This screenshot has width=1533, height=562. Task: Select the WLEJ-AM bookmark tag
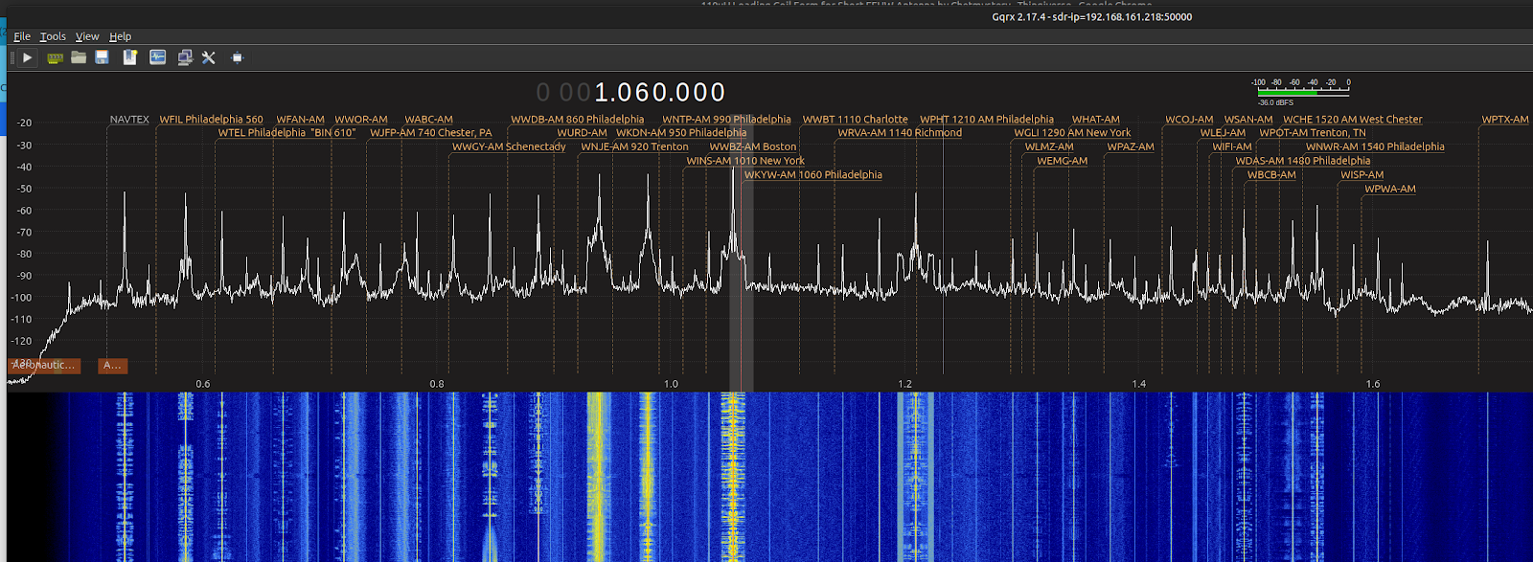[x=1223, y=133]
